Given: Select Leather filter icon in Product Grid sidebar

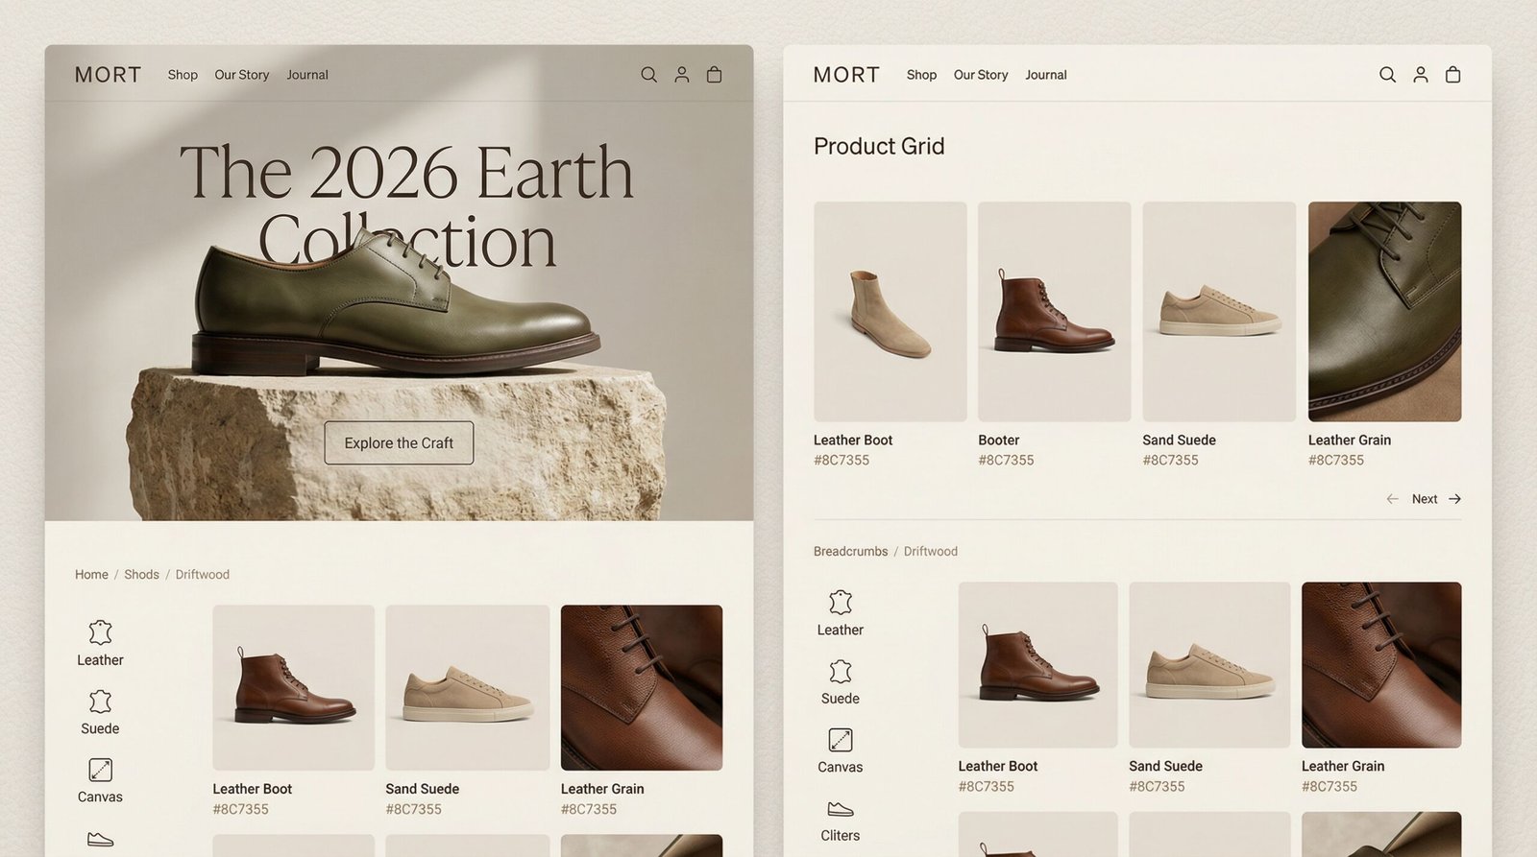Looking at the screenshot, I should [841, 602].
